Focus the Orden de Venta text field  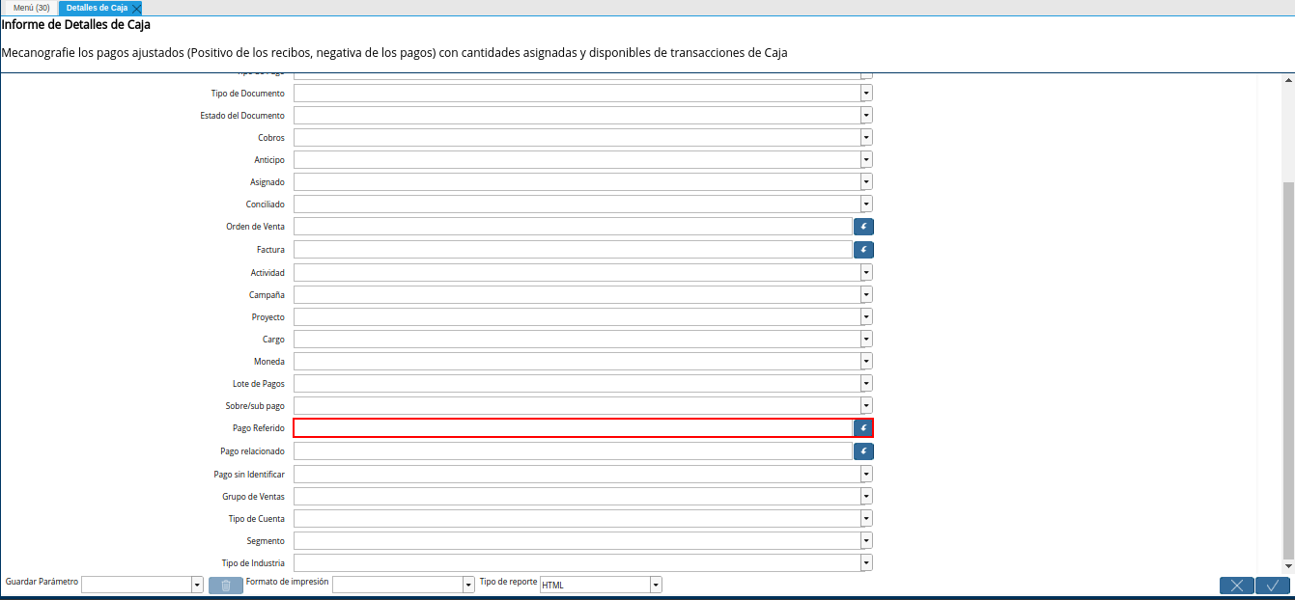(573, 227)
